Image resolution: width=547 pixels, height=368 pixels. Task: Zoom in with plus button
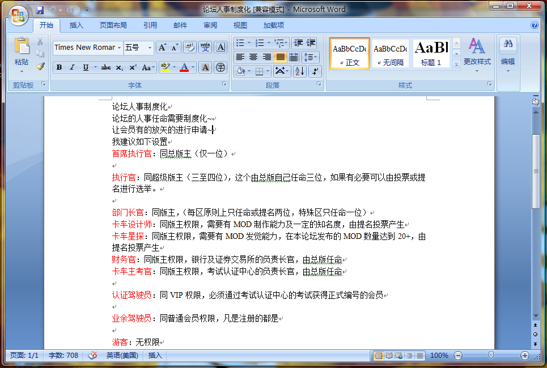point(524,356)
